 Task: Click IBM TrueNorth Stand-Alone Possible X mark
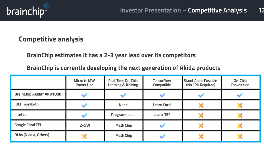pyautogui.click(x=201, y=105)
